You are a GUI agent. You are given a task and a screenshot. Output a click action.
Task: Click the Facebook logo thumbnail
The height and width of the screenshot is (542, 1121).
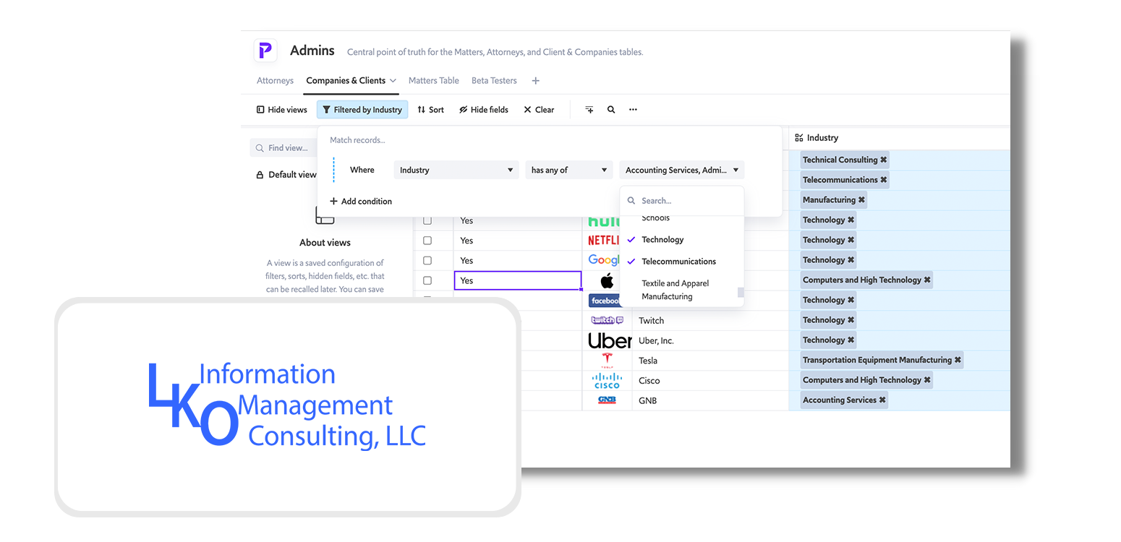tap(605, 301)
